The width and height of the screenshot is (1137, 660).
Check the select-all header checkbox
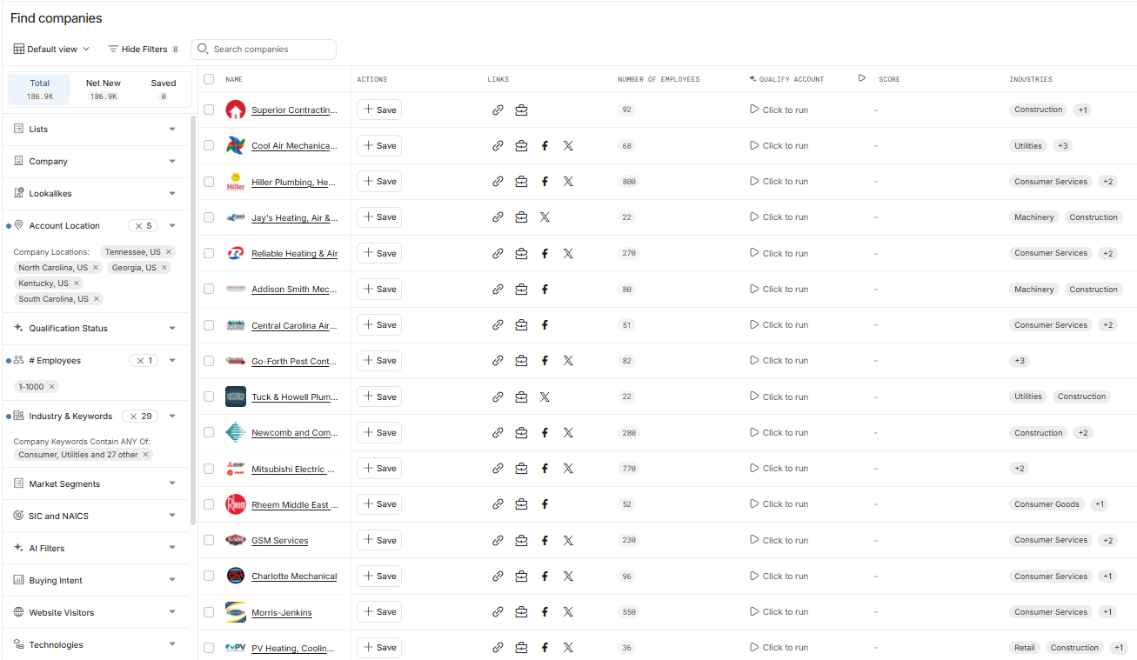(209, 79)
